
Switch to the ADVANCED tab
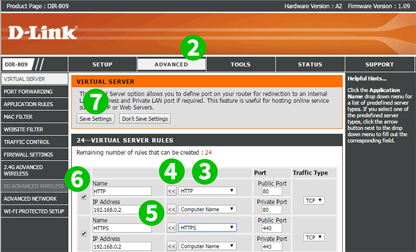171,64
